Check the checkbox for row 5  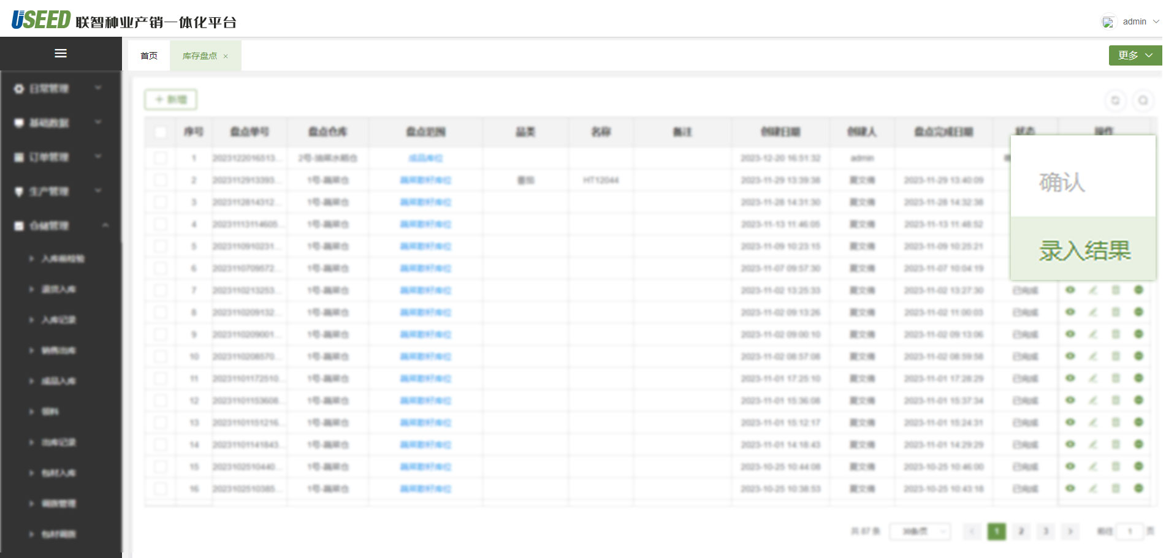pos(161,246)
